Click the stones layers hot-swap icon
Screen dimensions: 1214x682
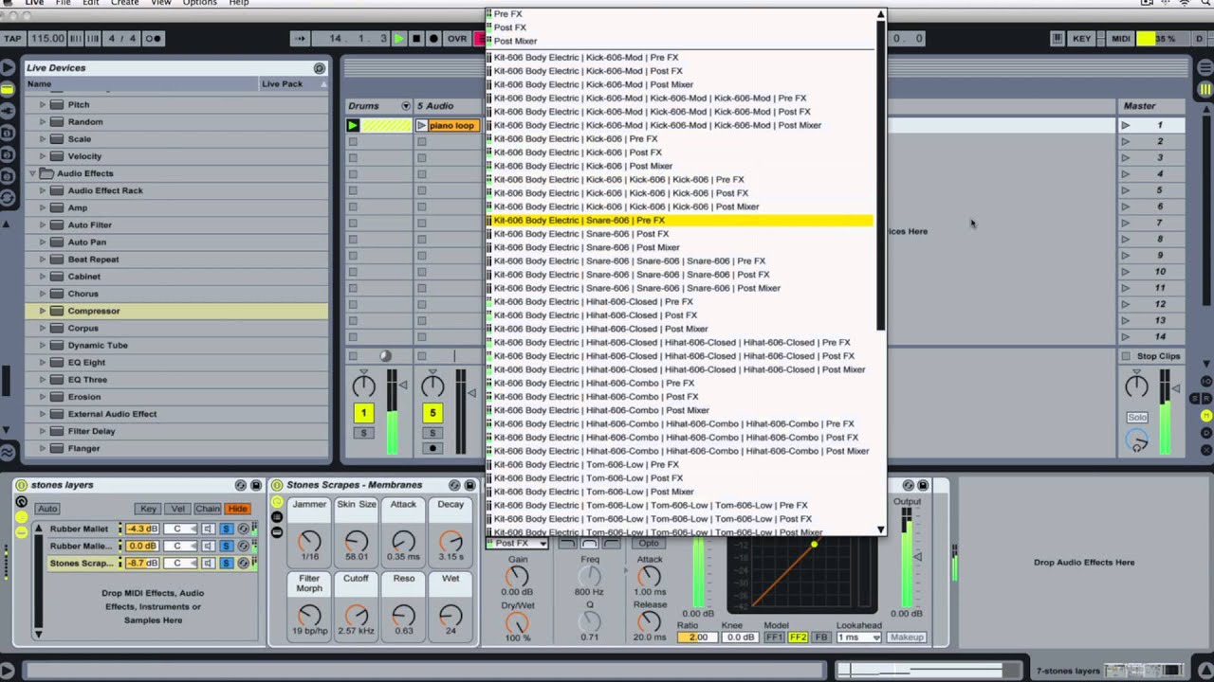point(241,485)
